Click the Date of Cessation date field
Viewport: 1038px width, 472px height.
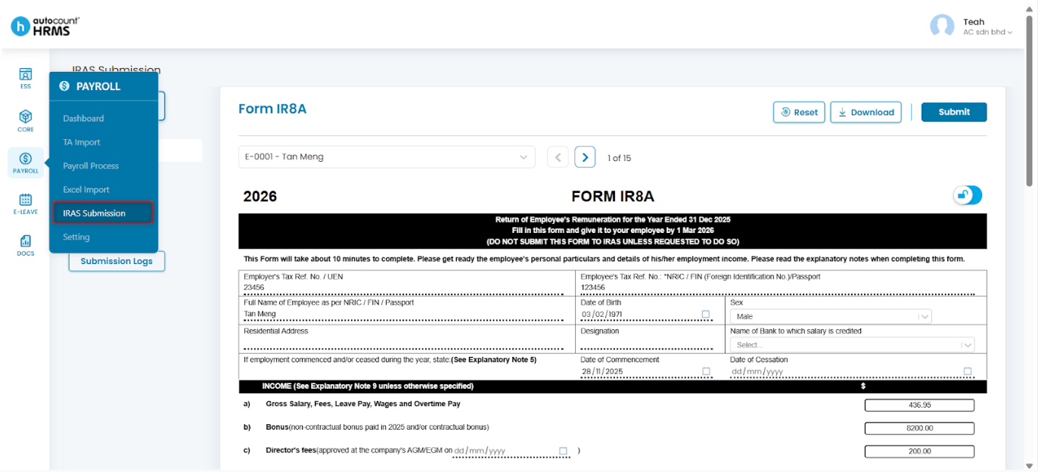click(851, 371)
